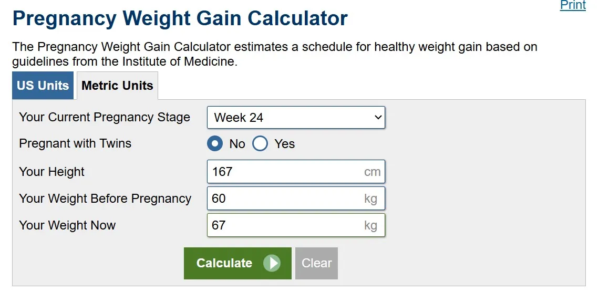This screenshot has width=599, height=292.
Task: Click the play arrow icon on Calculate
Action: coord(272,263)
